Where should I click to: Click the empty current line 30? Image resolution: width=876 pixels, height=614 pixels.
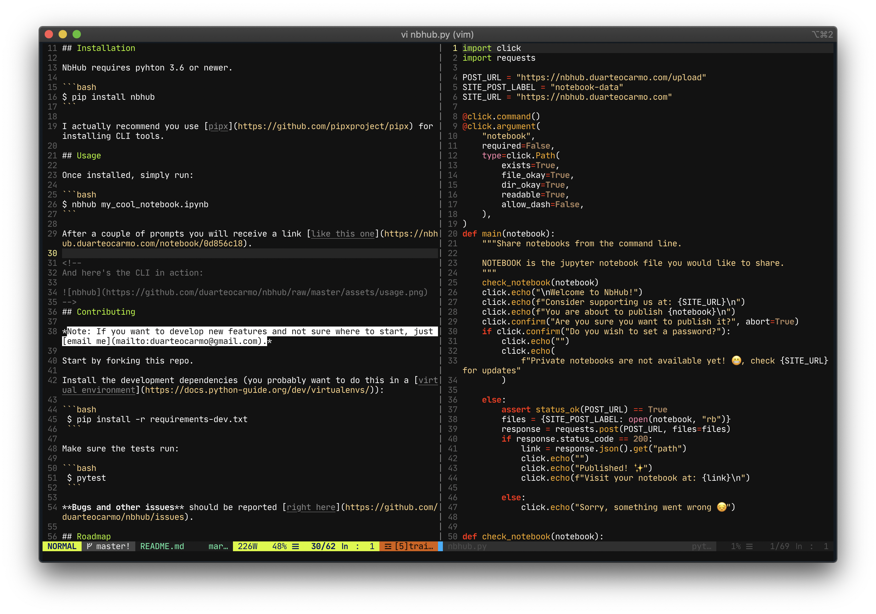coord(250,253)
